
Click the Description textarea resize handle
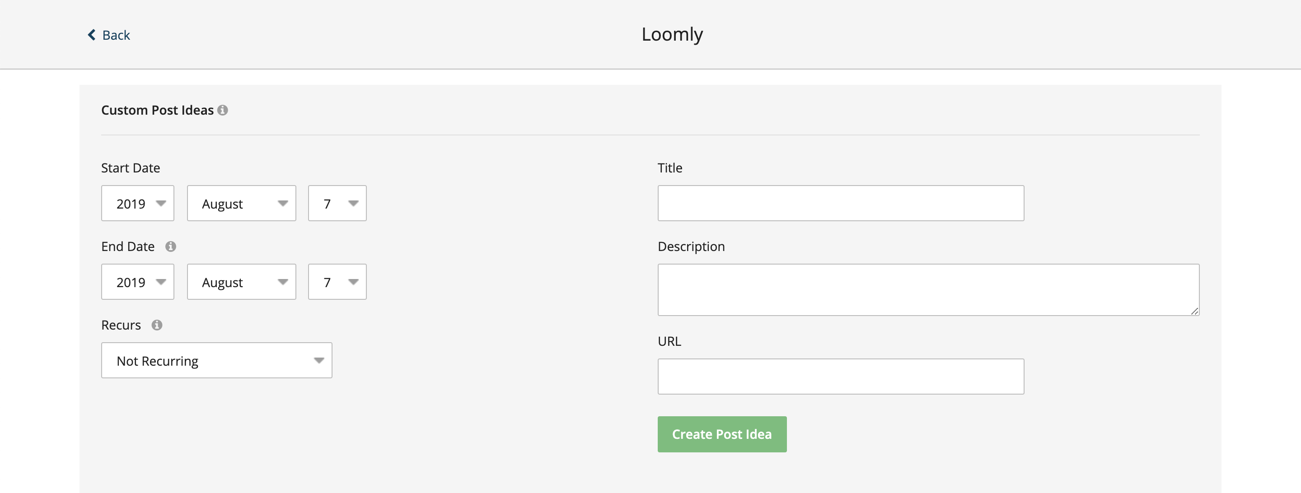[x=1194, y=311]
